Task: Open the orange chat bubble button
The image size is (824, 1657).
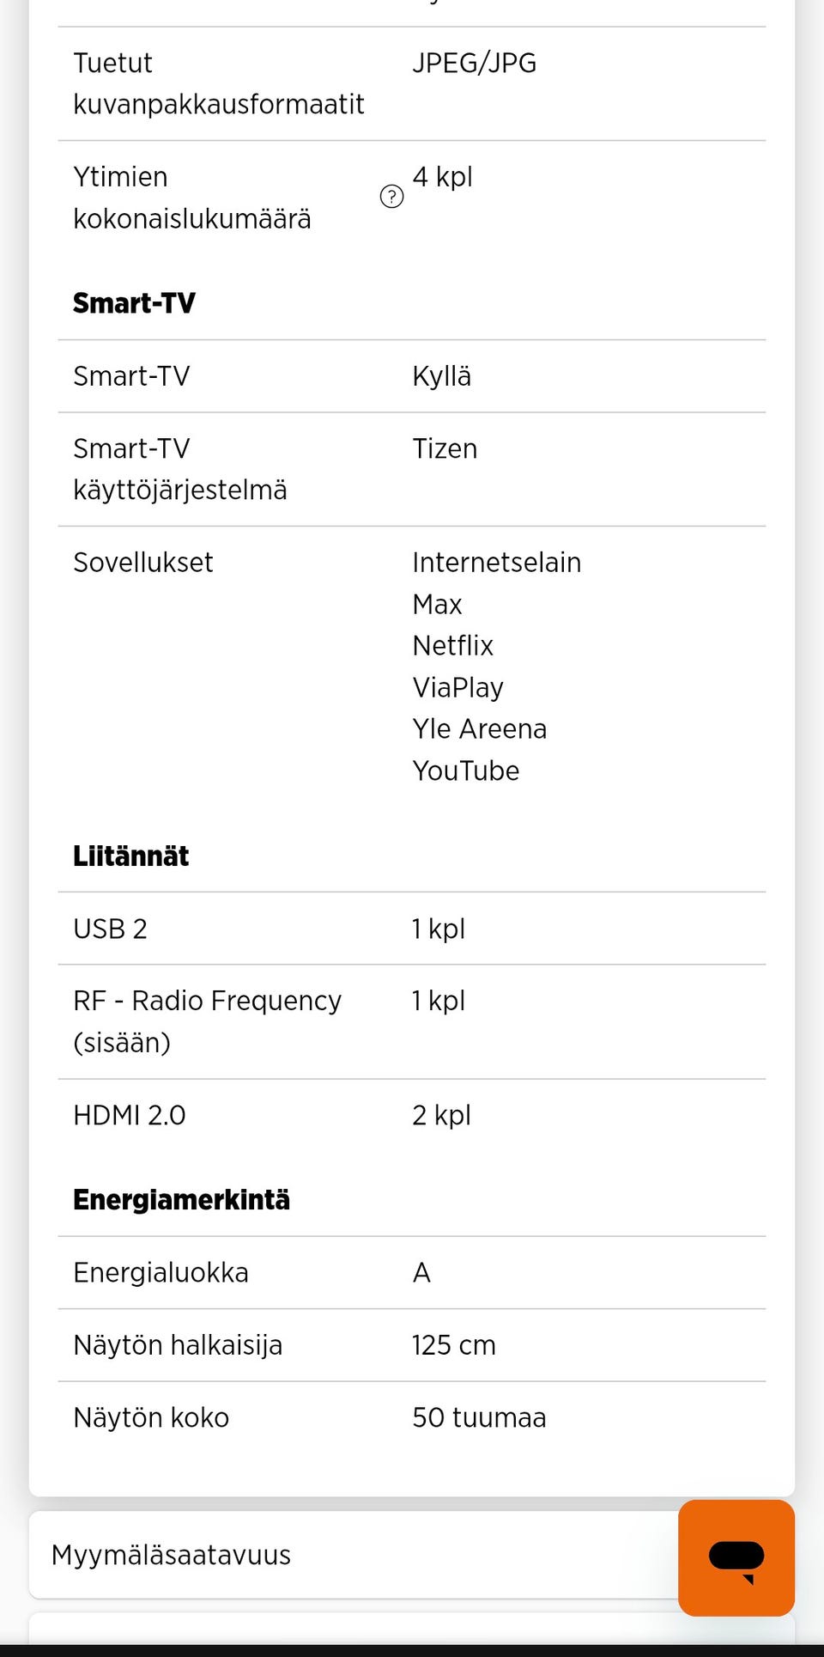Action: pos(736,1557)
